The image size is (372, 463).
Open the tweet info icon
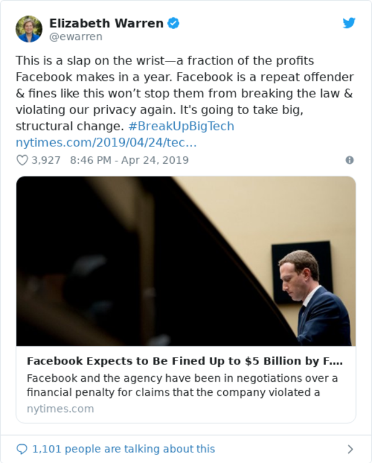tap(350, 160)
